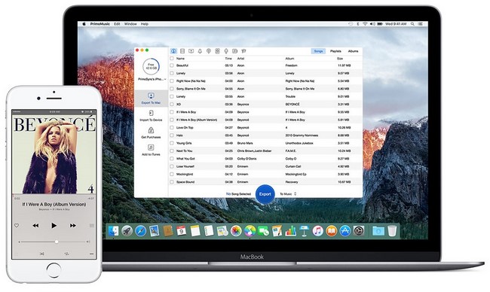Open Get Purchases in the sidebar
This screenshot has height=292, width=490.
tap(151, 133)
